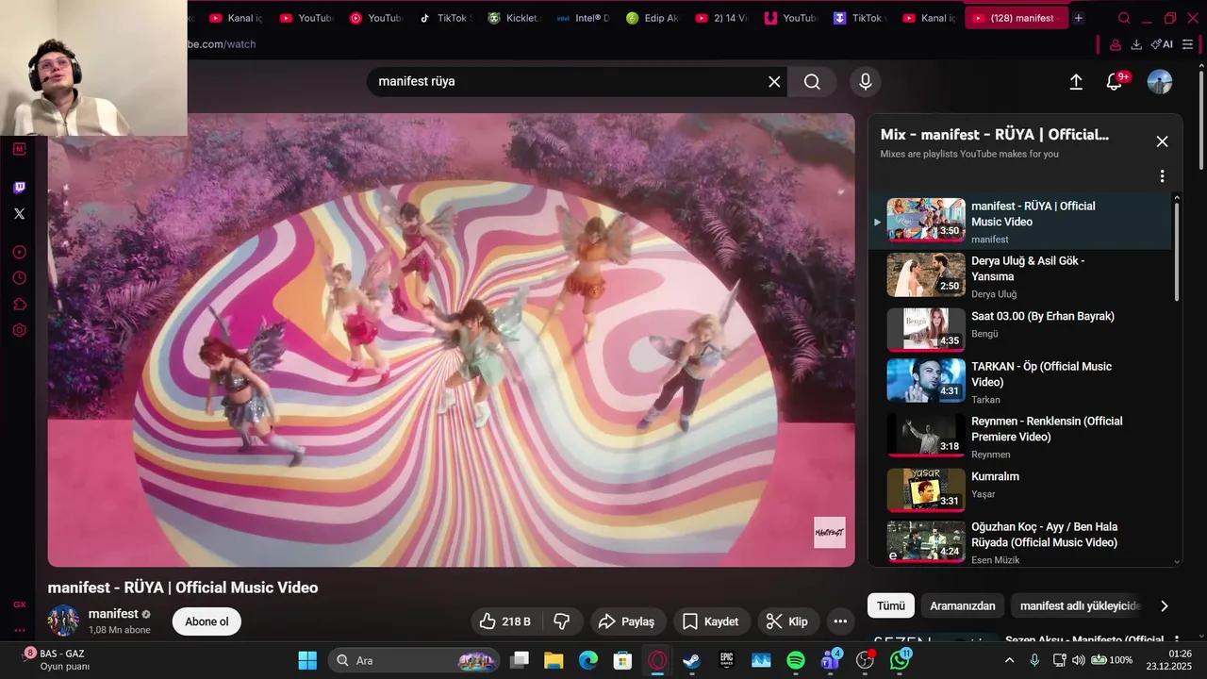Open manifest channel name link
This screenshot has width=1207, height=679.
113,614
